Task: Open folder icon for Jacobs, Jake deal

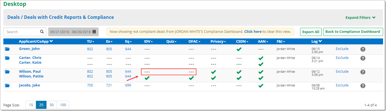Action: 7,86
